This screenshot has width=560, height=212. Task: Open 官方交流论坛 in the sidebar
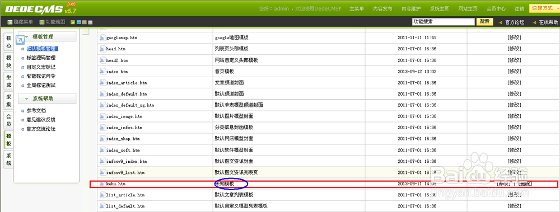click(41, 129)
